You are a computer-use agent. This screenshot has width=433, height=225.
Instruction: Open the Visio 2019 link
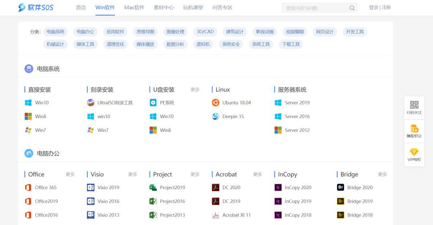[x=108, y=188]
